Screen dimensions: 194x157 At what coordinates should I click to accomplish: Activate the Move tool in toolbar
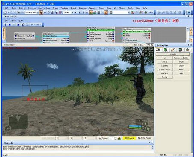[x=45, y=12]
